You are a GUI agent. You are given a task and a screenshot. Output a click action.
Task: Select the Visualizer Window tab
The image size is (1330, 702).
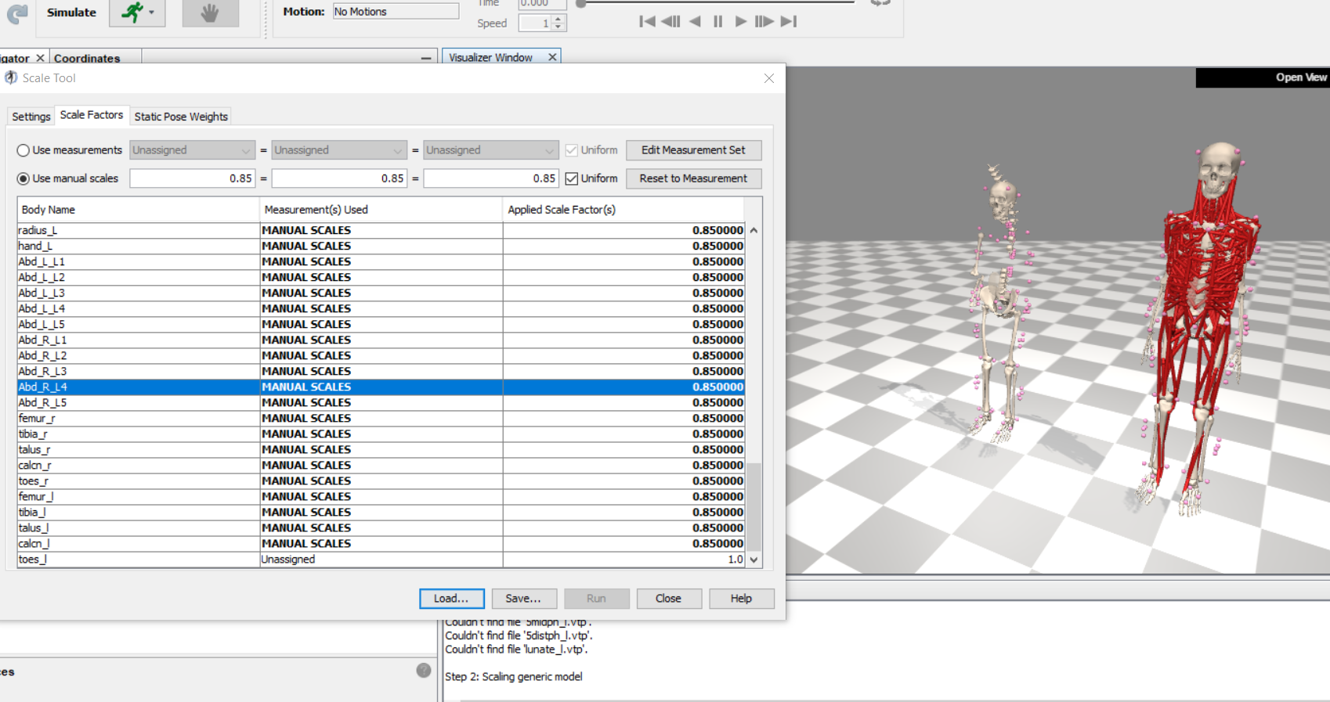pos(491,57)
